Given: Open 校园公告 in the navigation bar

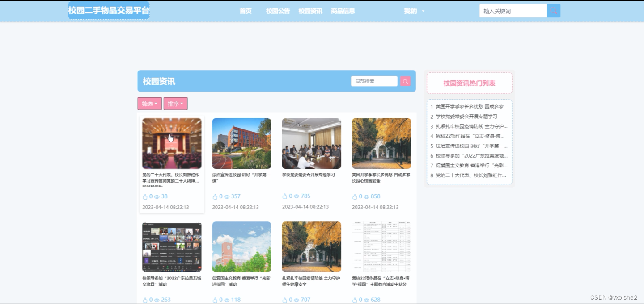Looking at the screenshot, I should tap(278, 11).
